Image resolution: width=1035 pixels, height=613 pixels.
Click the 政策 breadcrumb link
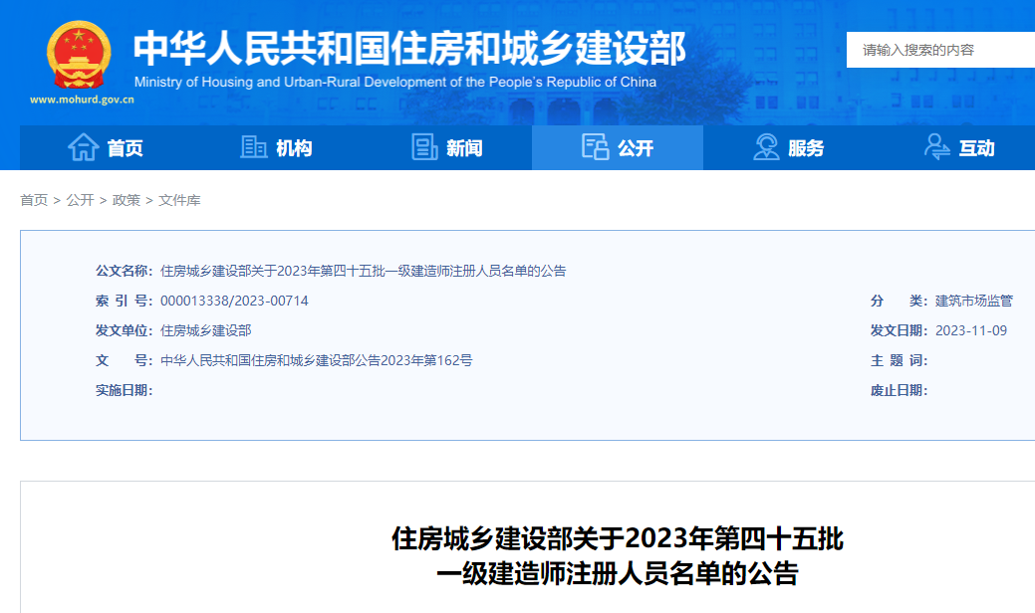127,200
